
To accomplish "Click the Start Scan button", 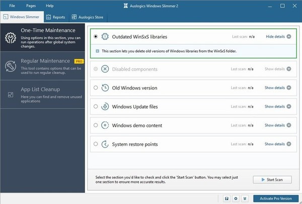I will (272, 180).
